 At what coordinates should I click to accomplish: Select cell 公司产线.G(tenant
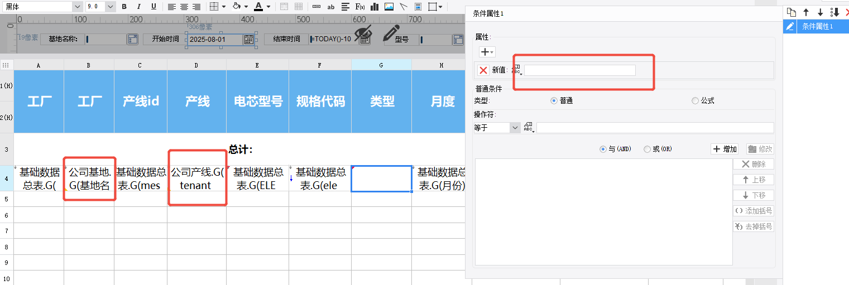pos(197,178)
